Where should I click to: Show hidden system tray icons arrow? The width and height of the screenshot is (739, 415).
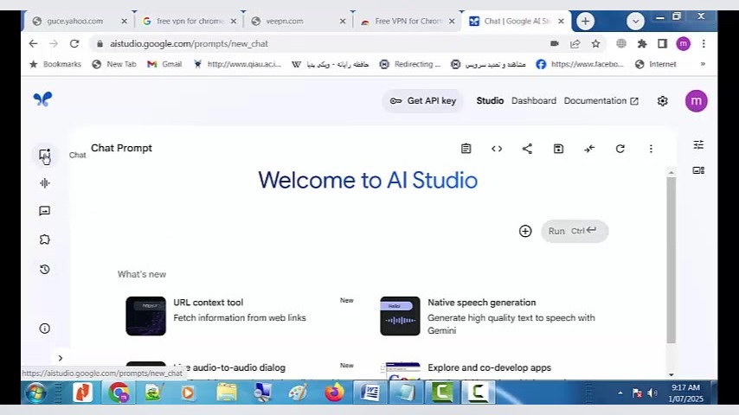pyautogui.click(x=620, y=393)
